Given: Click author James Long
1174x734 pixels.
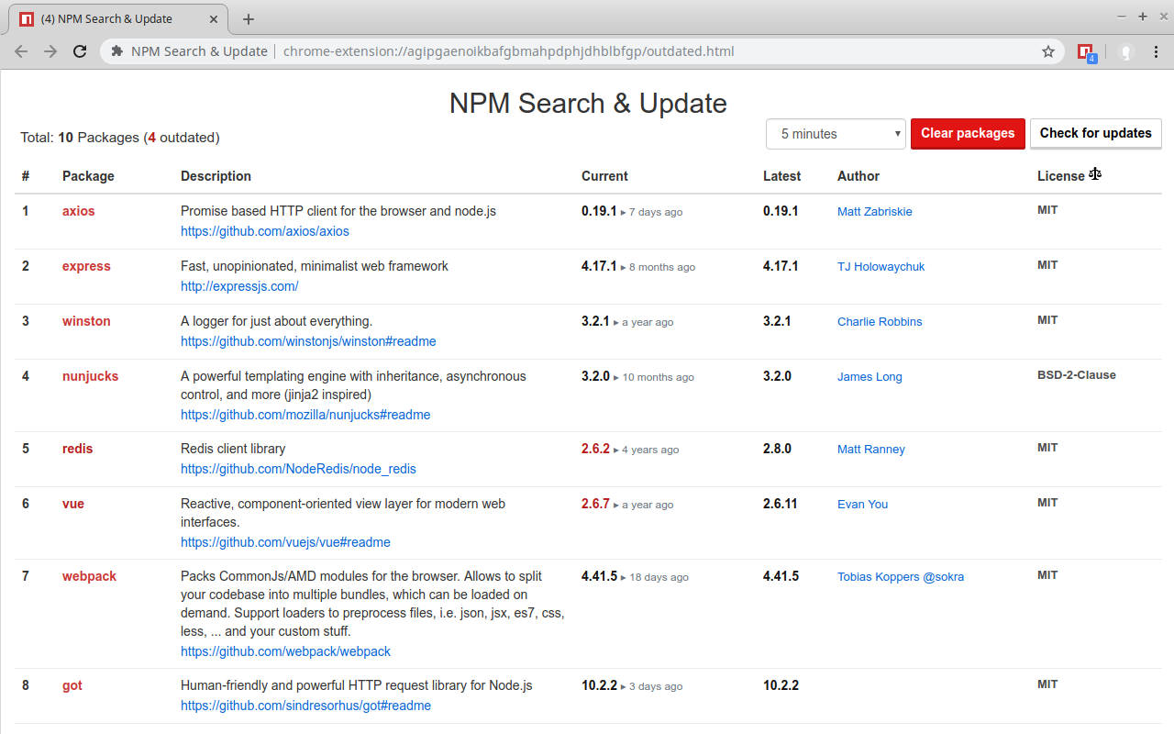Looking at the screenshot, I should (x=869, y=377).
